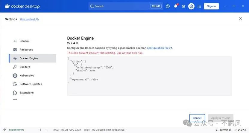
Task: Click the Builders wrench icon
Action: point(15,67)
